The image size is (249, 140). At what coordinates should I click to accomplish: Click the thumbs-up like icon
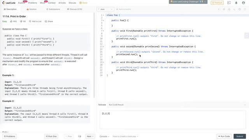(11, 21)
